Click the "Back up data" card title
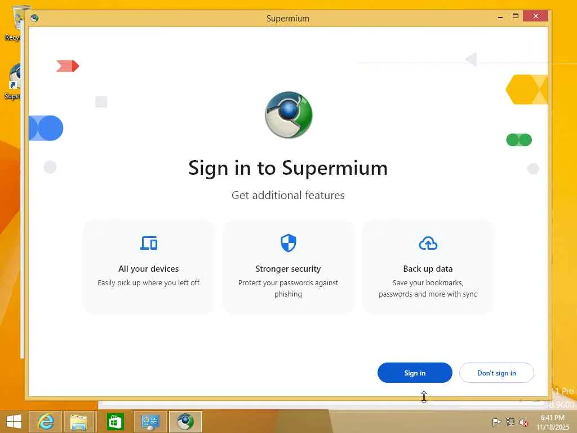 click(428, 269)
